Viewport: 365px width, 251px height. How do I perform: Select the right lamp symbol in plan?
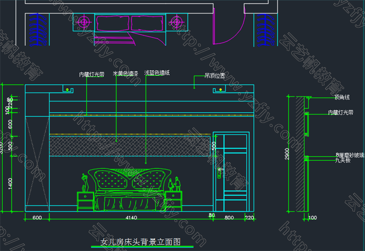(176, 22)
